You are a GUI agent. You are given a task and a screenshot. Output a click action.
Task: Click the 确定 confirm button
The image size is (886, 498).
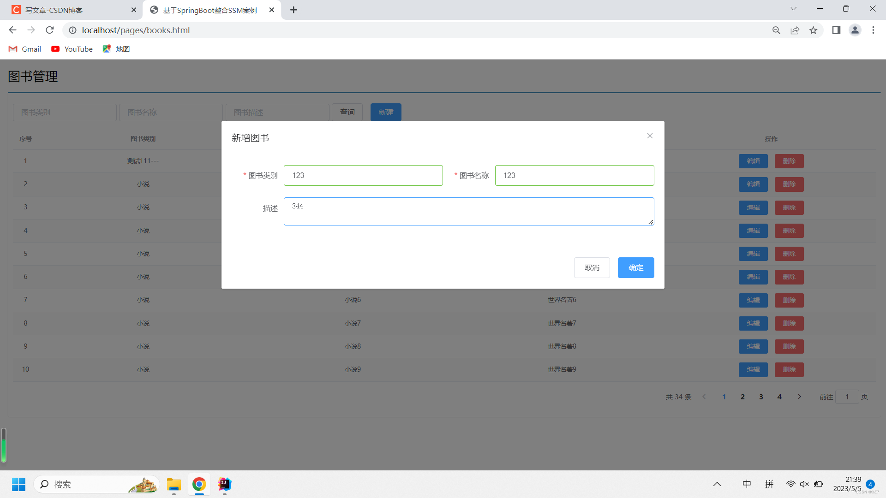pyautogui.click(x=635, y=267)
